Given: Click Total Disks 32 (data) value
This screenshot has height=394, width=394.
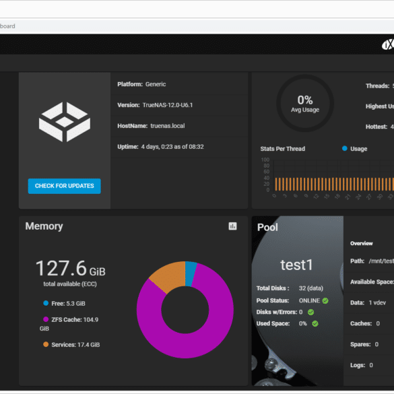Looking at the screenshot, I should (x=311, y=288).
